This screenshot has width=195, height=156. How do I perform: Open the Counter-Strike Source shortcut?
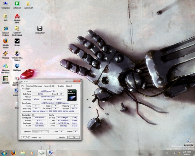[x=17, y=56]
